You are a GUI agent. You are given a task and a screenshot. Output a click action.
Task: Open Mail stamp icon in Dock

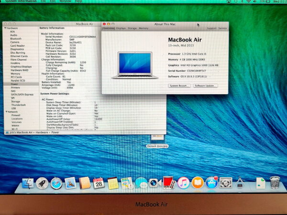(x=70, y=183)
